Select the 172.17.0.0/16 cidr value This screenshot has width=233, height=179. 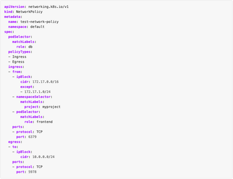coord(45,82)
